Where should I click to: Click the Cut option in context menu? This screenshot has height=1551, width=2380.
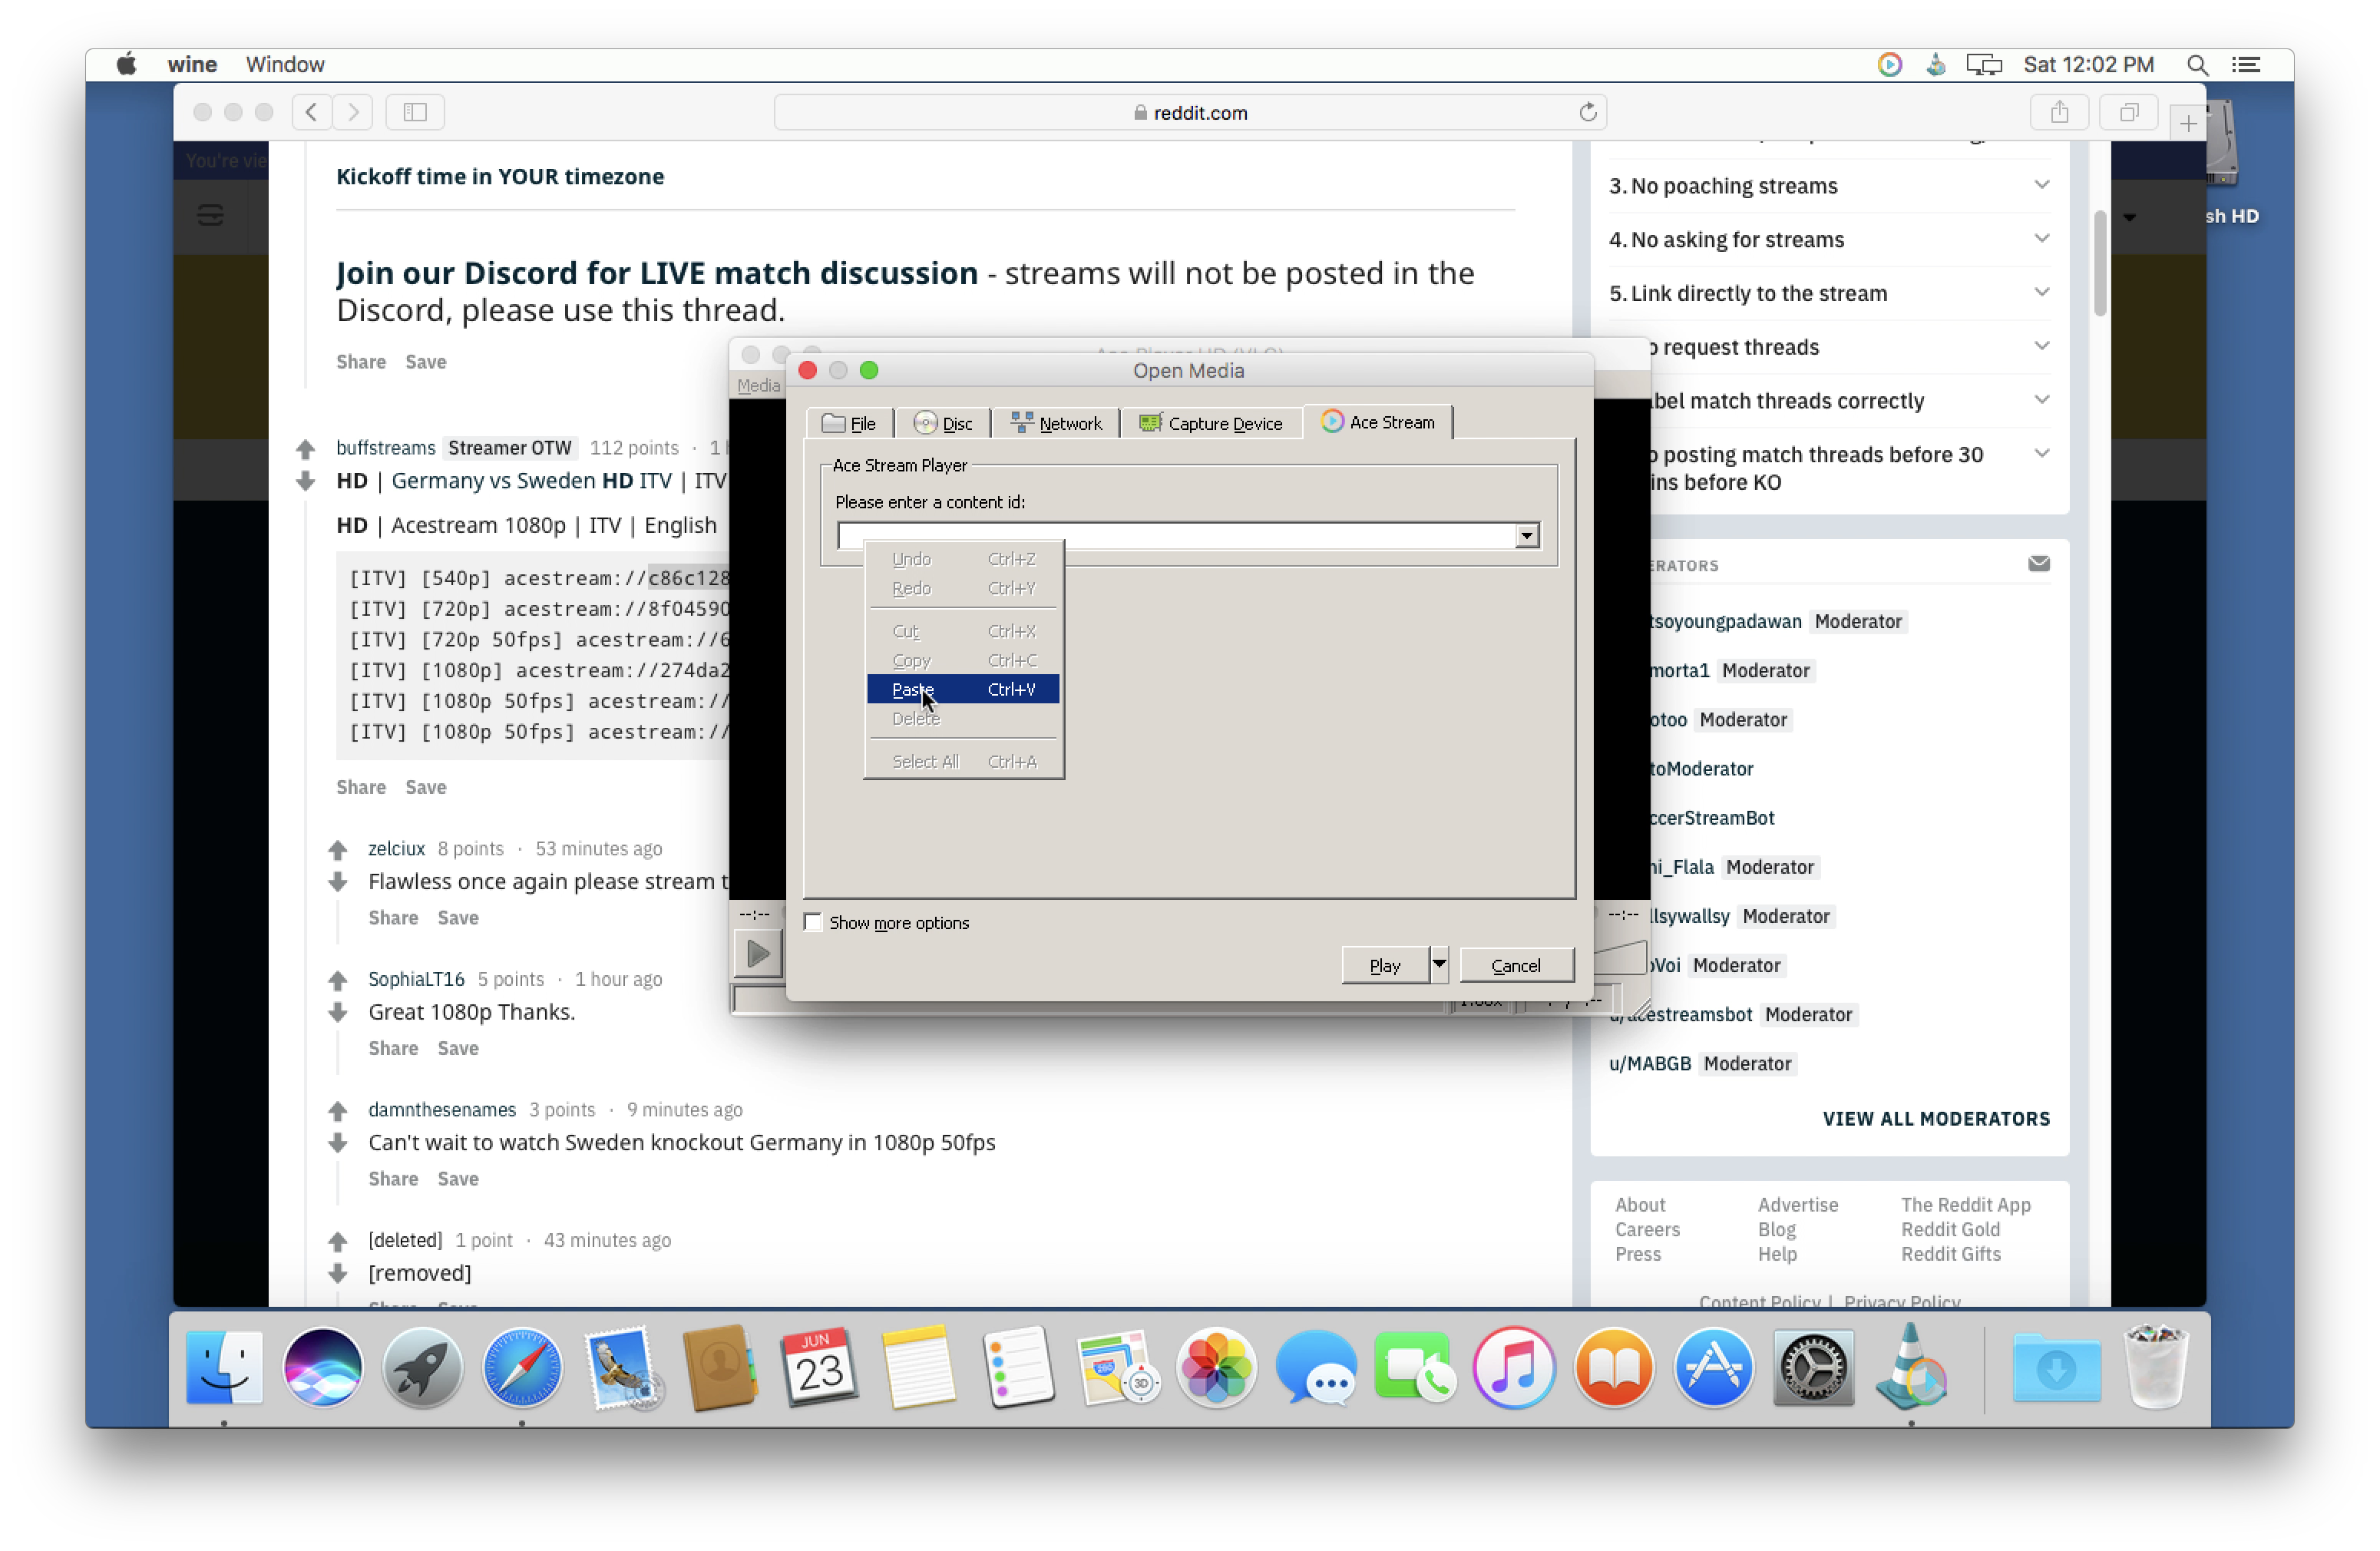coord(904,630)
